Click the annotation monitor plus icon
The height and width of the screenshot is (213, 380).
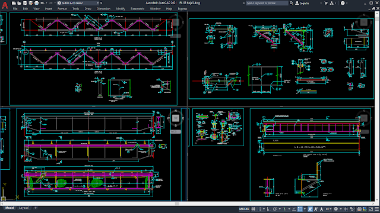346,209
